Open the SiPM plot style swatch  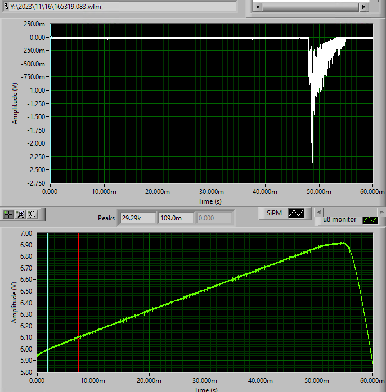pos(296,213)
